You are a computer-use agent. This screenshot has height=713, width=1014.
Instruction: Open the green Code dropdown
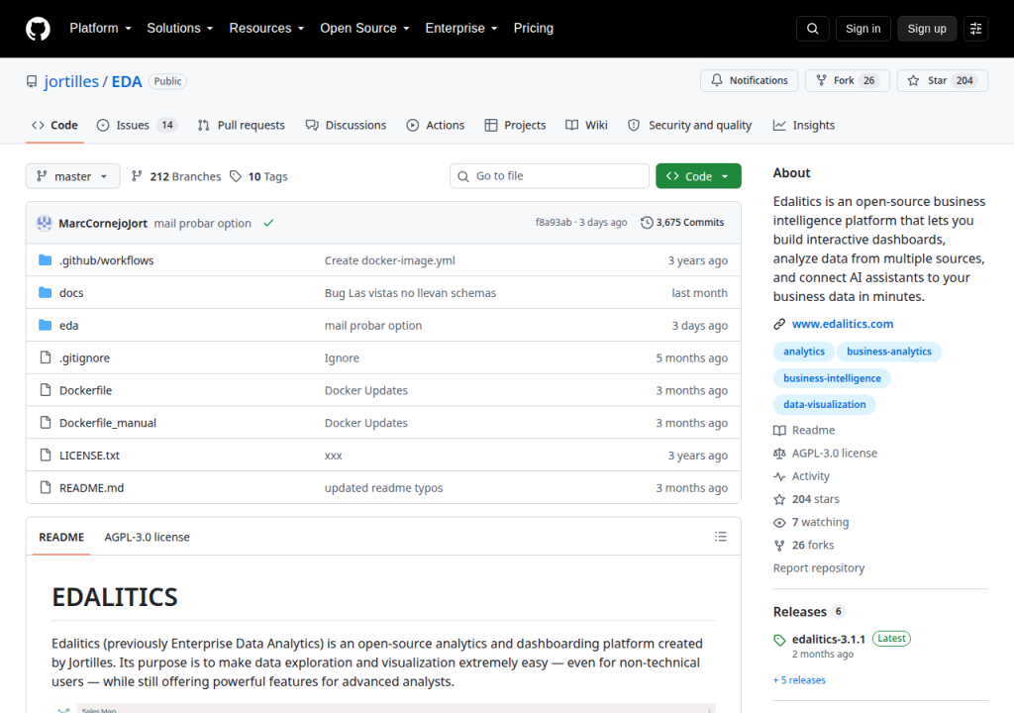698,176
